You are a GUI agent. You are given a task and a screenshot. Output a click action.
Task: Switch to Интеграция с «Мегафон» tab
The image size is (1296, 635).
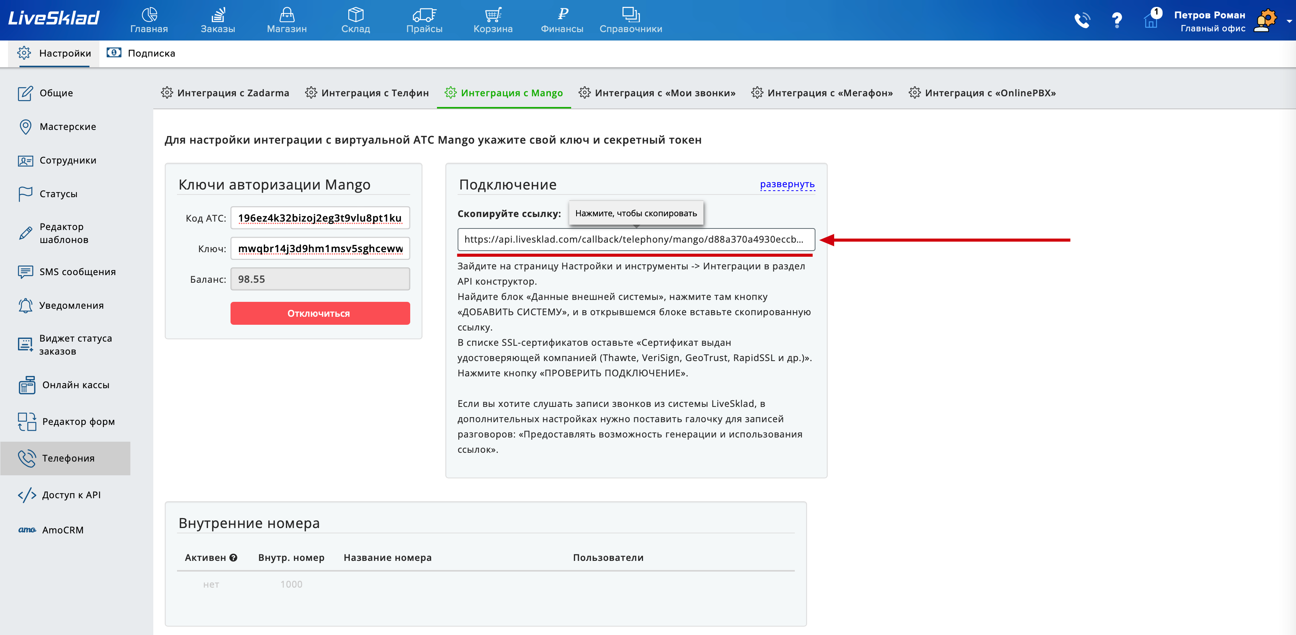(x=822, y=93)
